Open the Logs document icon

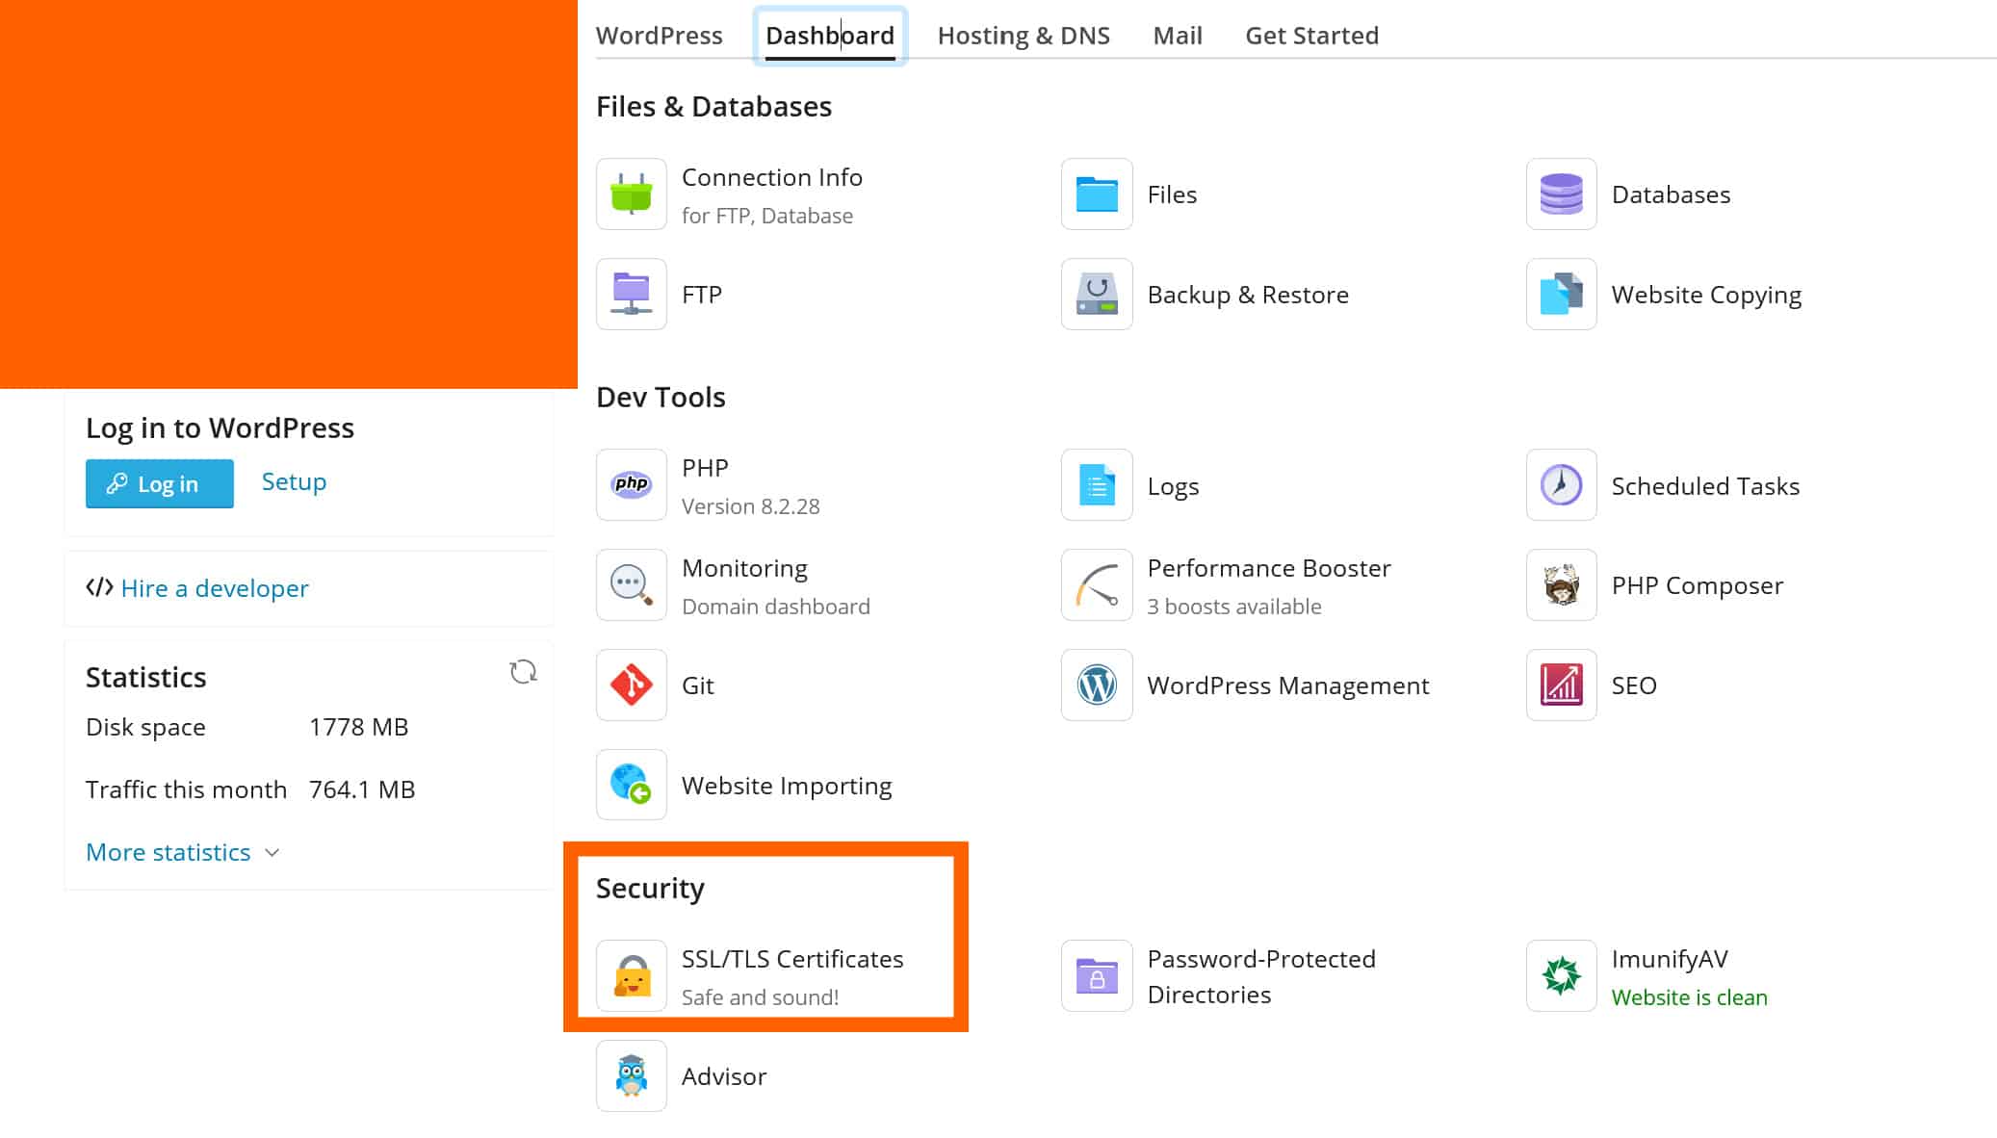(x=1097, y=485)
